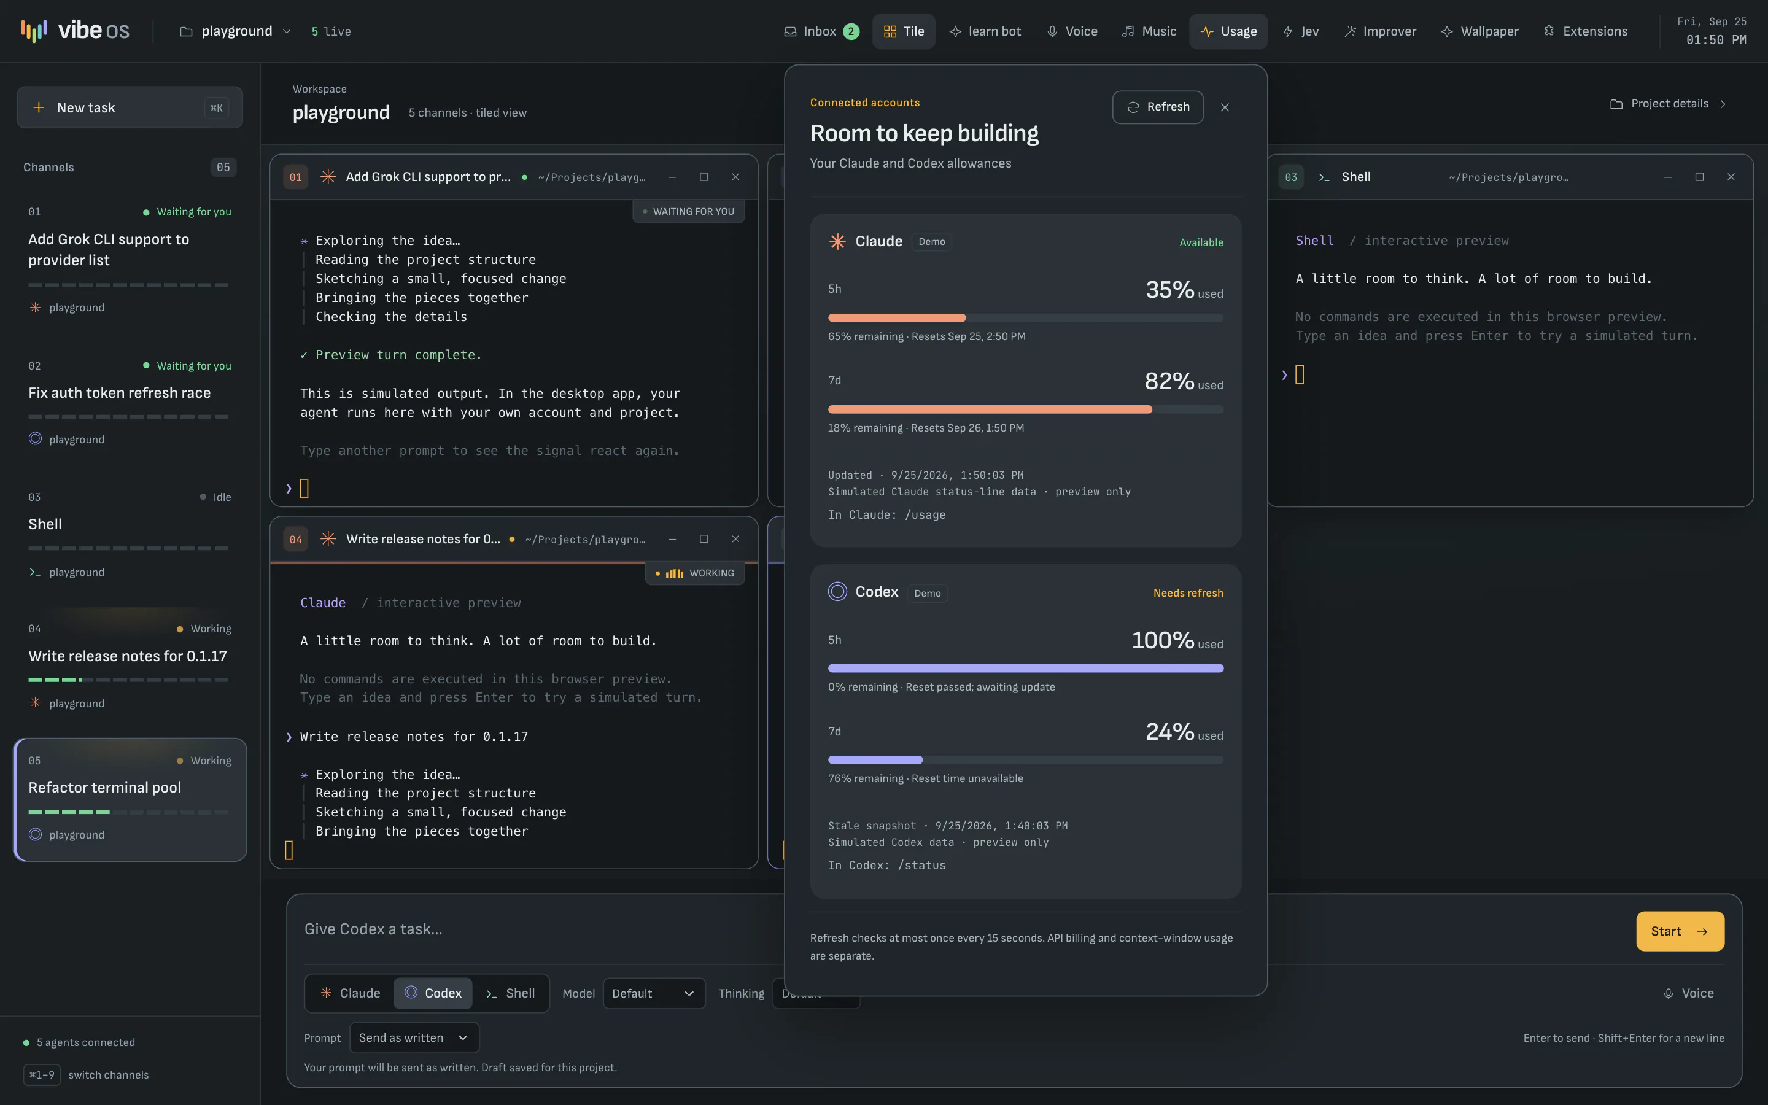Toggle the Usage panel in top bar
The height and width of the screenshot is (1105, 1768).
click(1228, 31)
